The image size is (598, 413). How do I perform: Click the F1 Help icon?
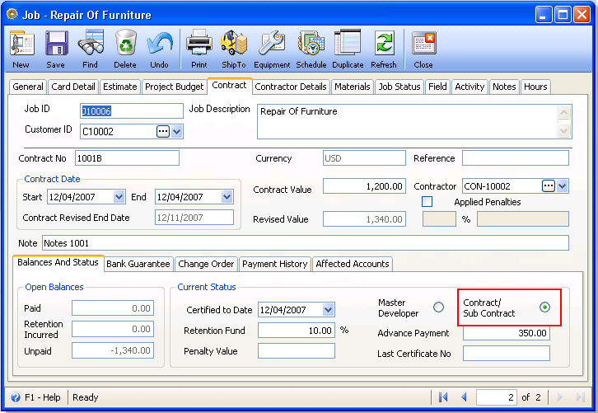click(16, 397)
